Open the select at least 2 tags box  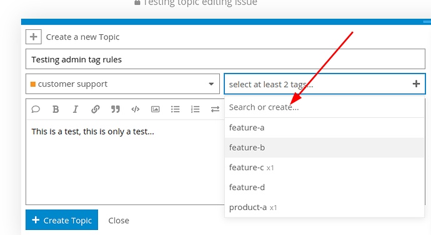pos(325,84)
